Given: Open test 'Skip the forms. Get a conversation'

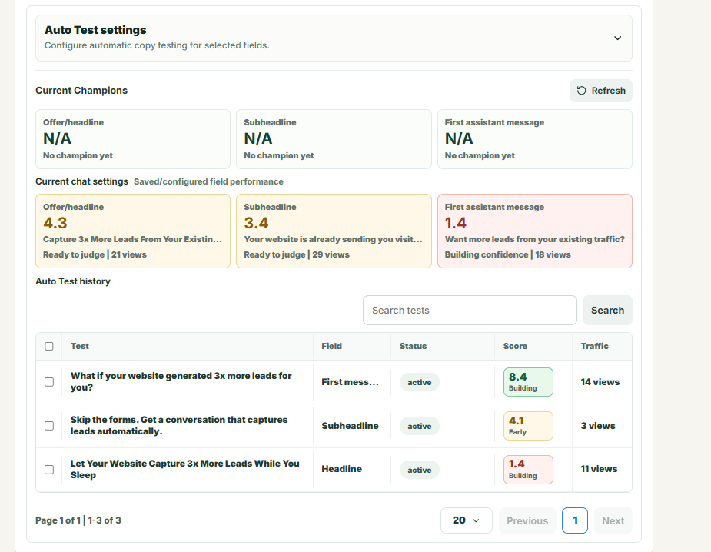Looking at the screenshot, I should 178,425.
